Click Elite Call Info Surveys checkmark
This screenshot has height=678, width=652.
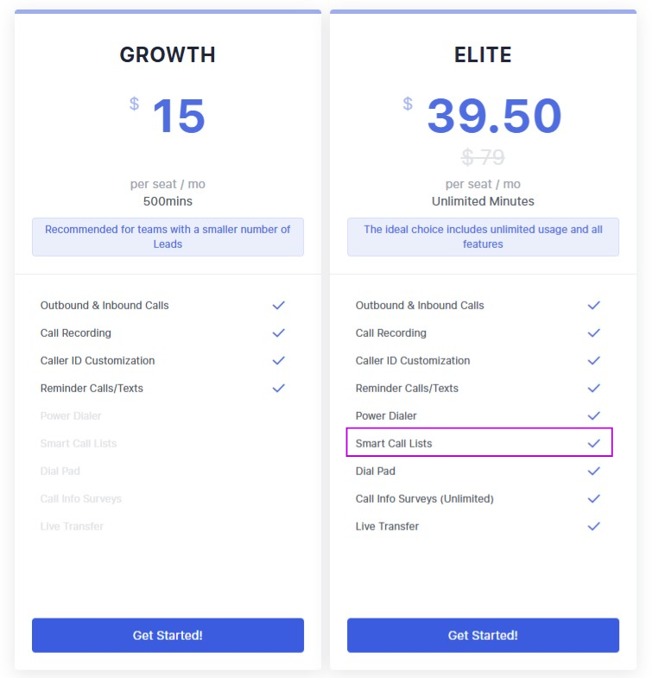593,499
